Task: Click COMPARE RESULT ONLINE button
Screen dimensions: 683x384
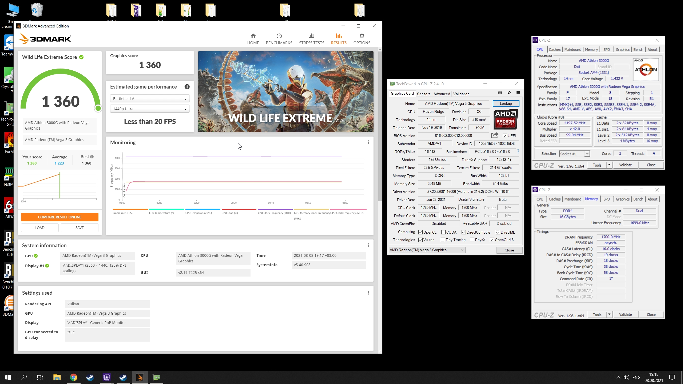Action: click(60, 217)
